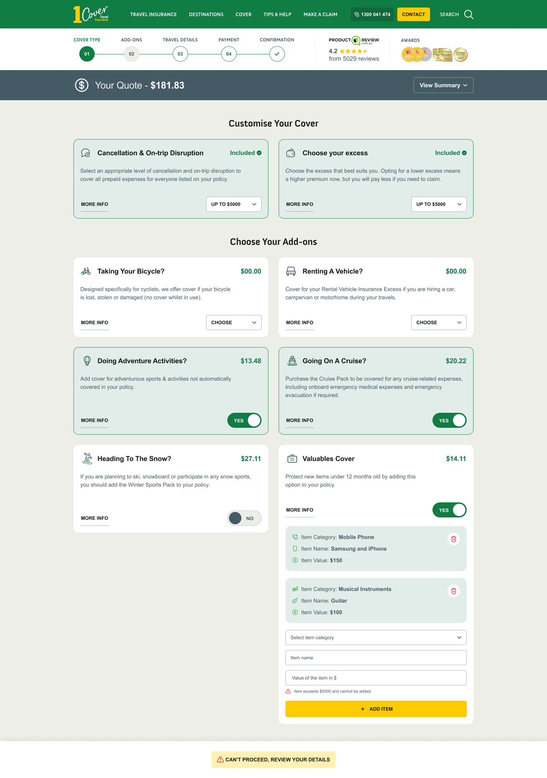This screenshot has height=778, width=547.
Task: Enable the Heading To The Snow toggle
Action: [244, 518]
